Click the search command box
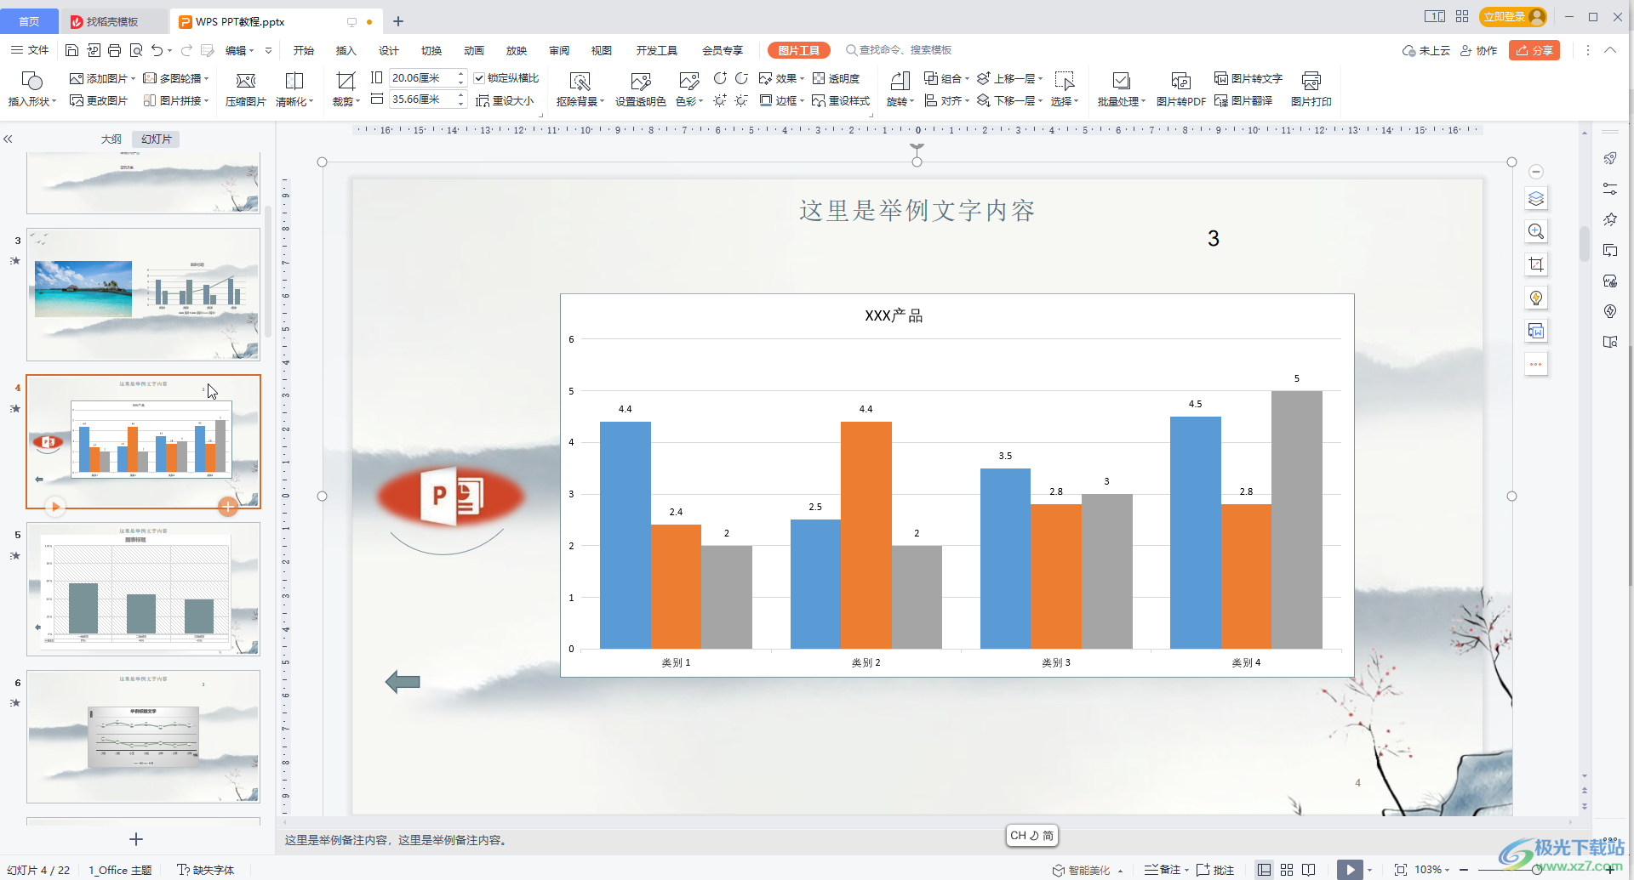Viewport: 1634px width, 880px height. (899, 50)
